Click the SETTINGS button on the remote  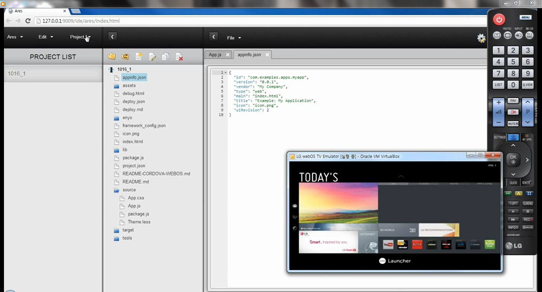(500, 137)
